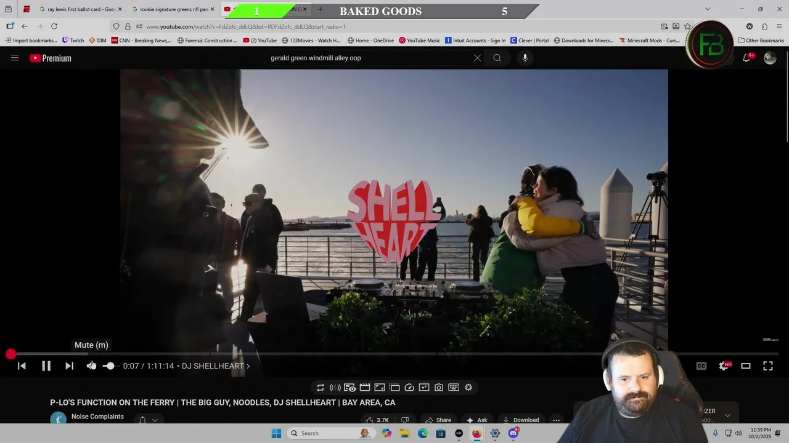This screenshot has height=443, width=789.
Task: Click the magnifier search button
Action: pyautogui.click(x=497, y=58)
